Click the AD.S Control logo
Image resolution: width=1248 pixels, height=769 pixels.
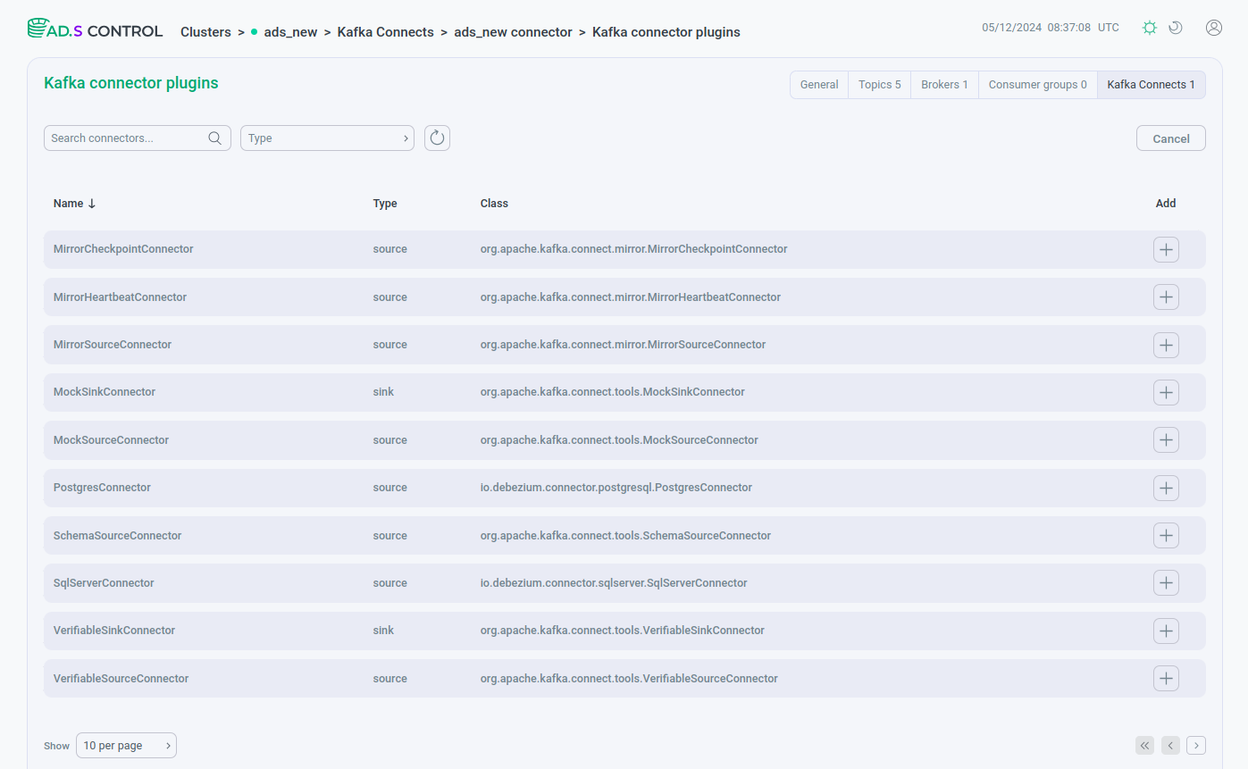click(x=96, y=29)
